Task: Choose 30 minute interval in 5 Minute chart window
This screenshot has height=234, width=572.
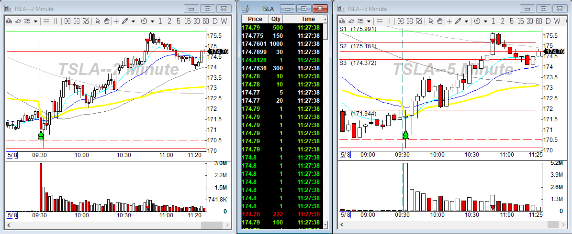Action: click(530, 21)
